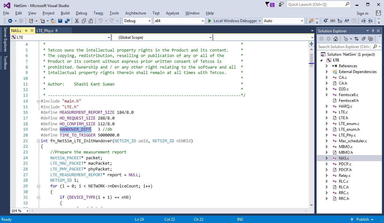
Task: Click the decrease line indent icon
Action: (x=364, y=21)
